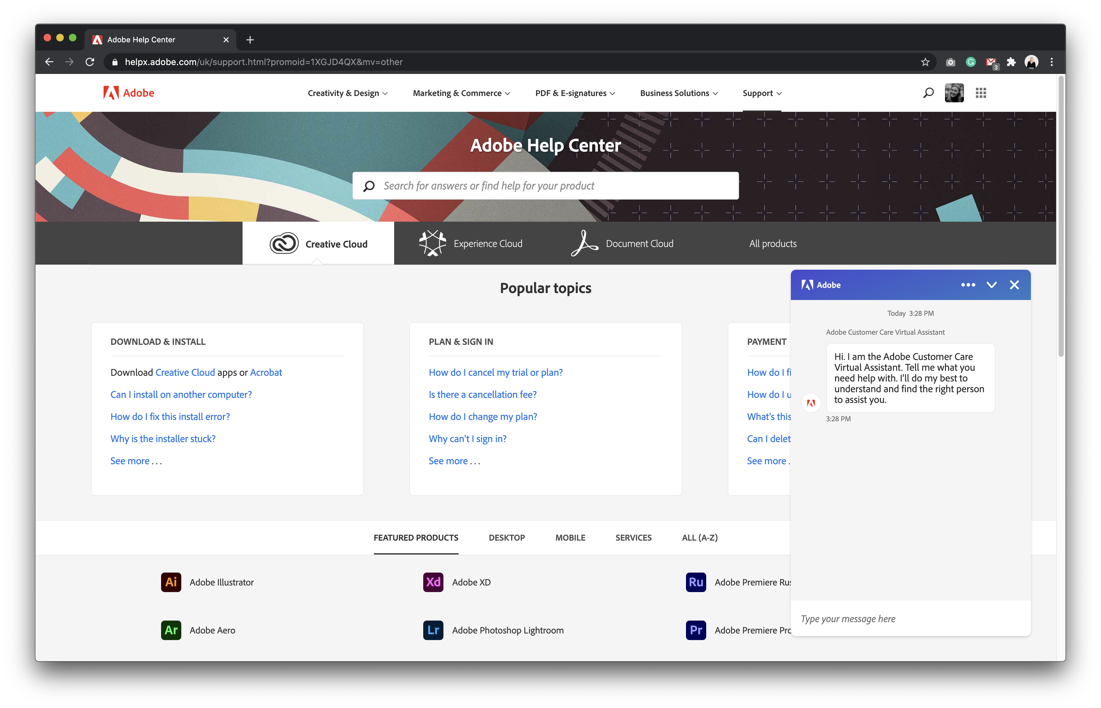Reload the page

tap(90, 62)
